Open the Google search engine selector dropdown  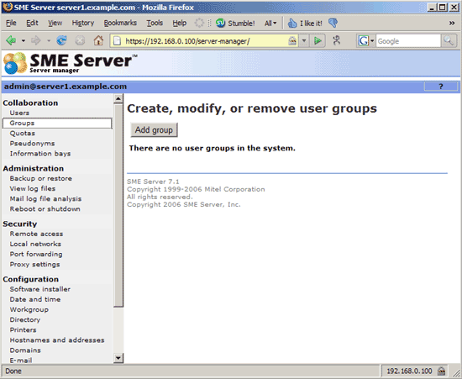click(372, 40)
